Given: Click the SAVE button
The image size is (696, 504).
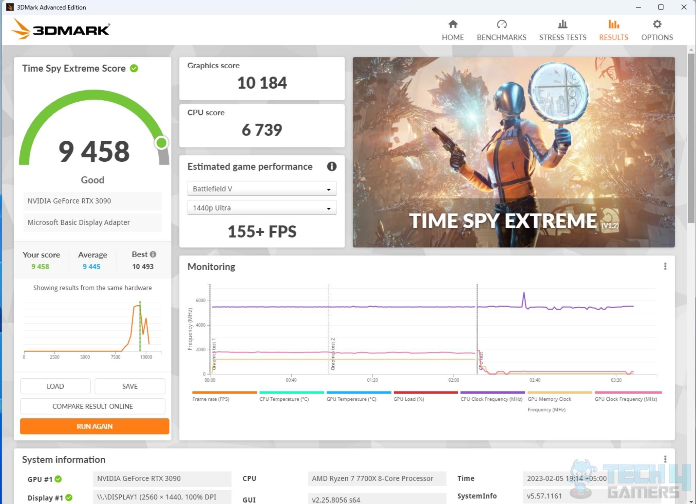Looking at the screenshot, I should click(130, 386).
